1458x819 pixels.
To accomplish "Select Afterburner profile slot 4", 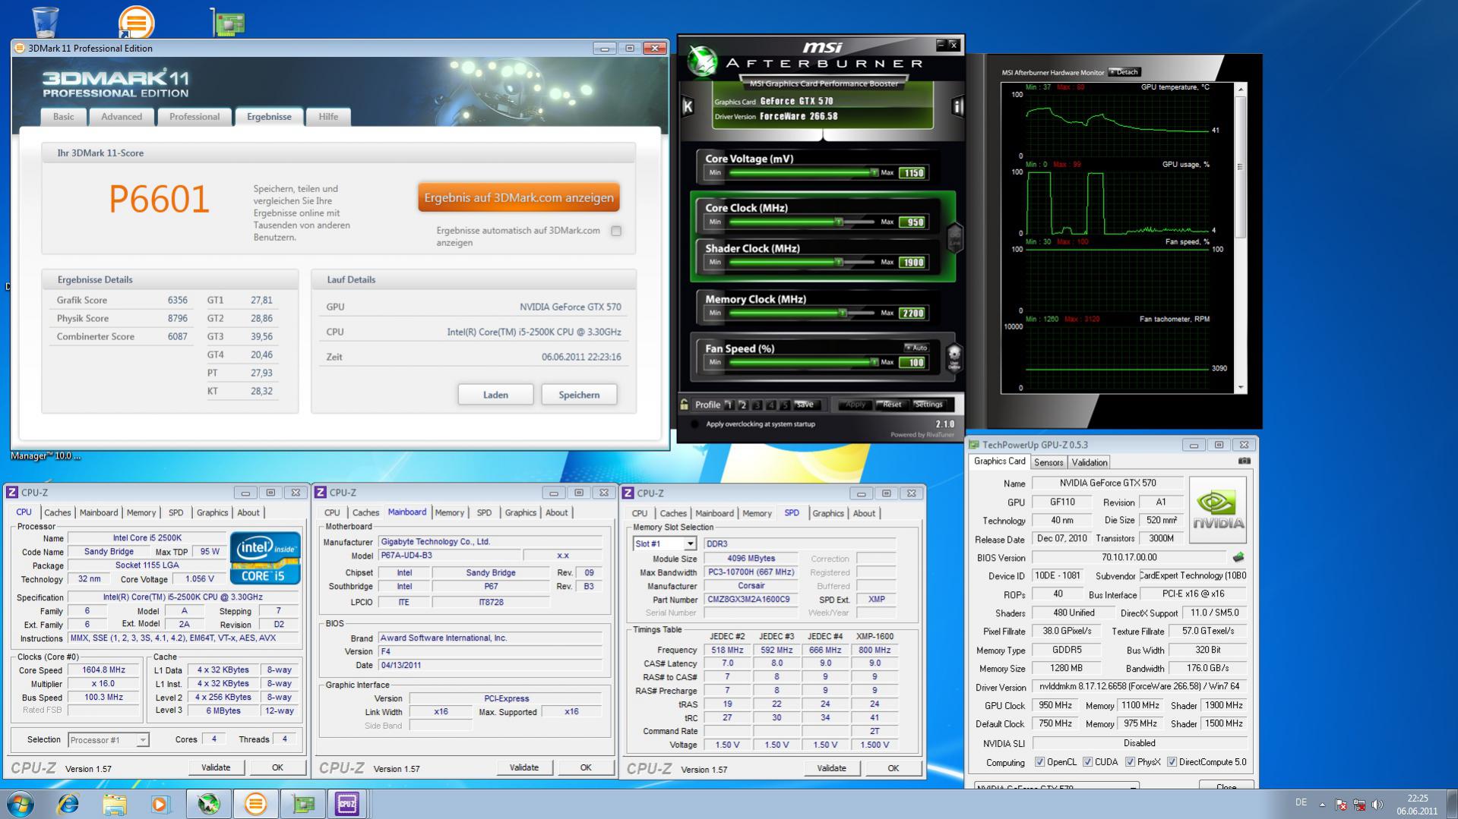I will pos(771,405).
